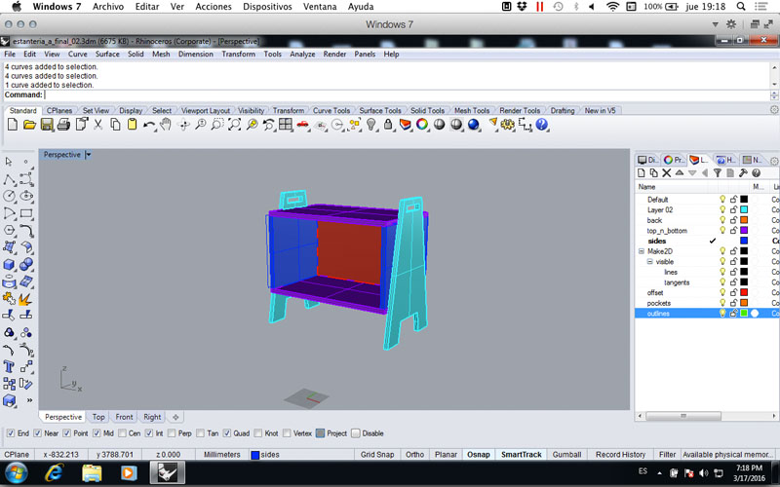The width and height of the screenshot is (780, 487).
Task: Toggle the Mid osnap checkbox
Action: 97,433
